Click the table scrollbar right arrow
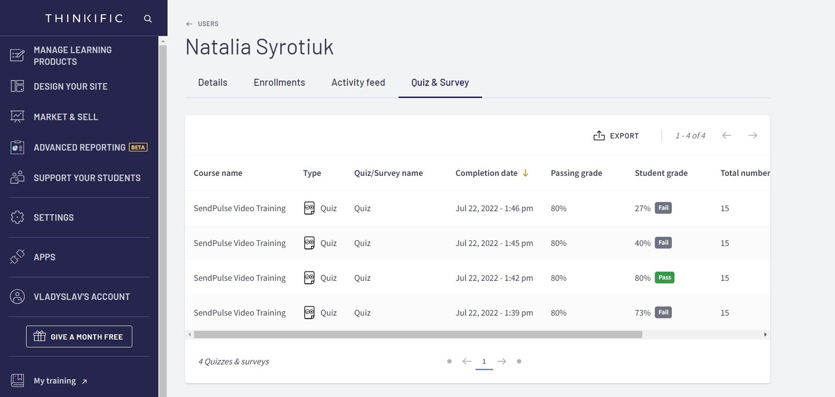 tap(765, 335)
